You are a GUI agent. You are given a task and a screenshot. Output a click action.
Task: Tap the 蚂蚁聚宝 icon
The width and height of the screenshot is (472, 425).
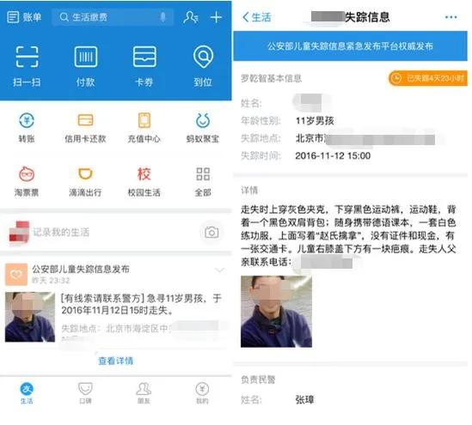(203, 120)
